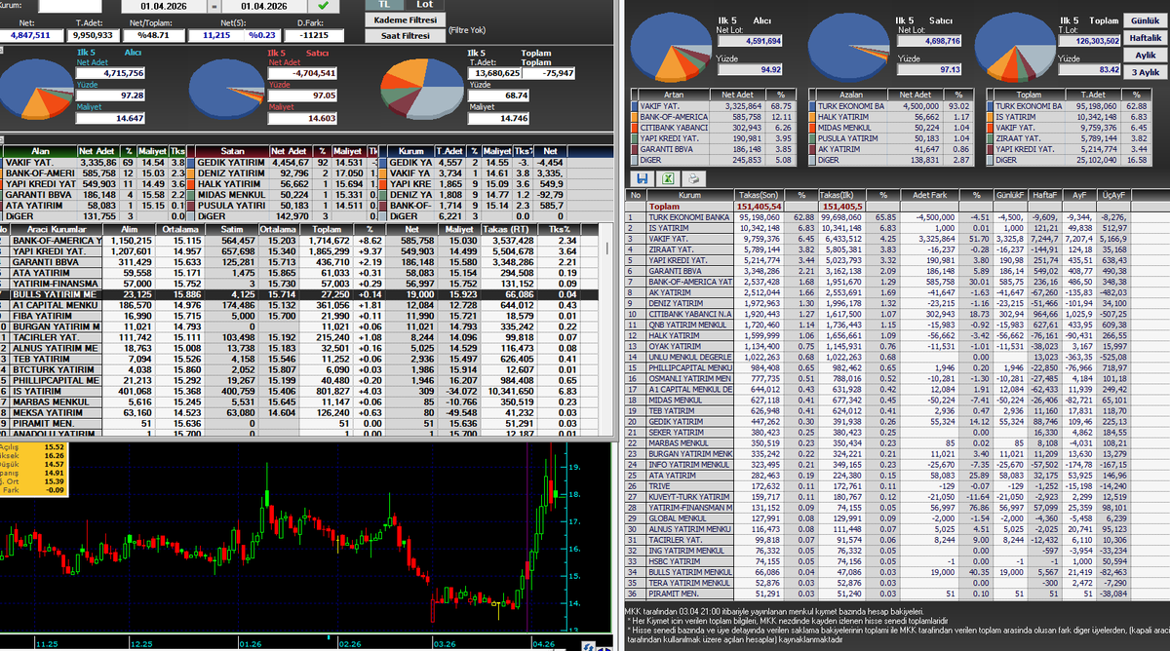This screenshot has height=651, width=1170.
Task: Click Satıcı Net Adet value -4,704,541
Action: coord(302,73)
